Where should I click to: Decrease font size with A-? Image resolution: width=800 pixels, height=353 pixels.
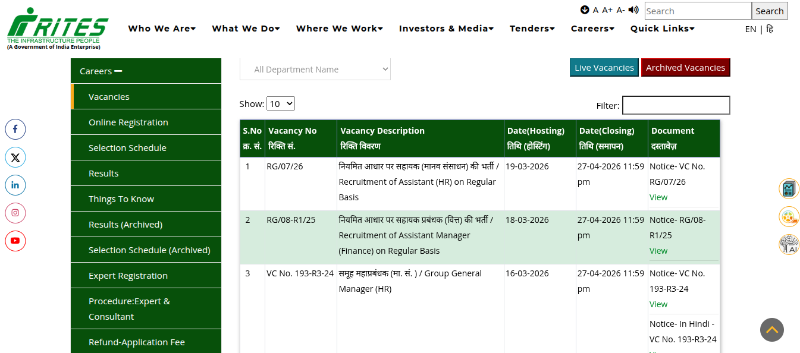[x=620, y=10]
